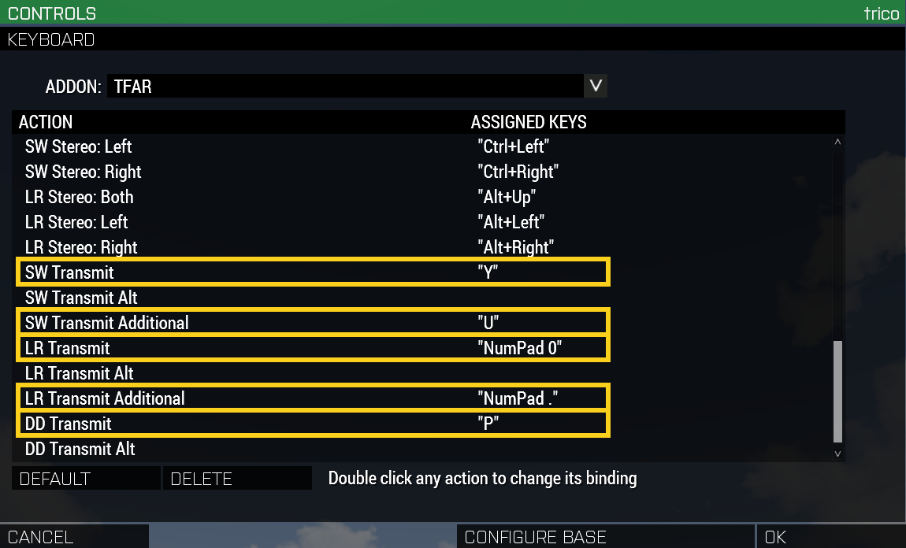Image resolution: width=906 pixels, height=548 pixels.
Task: Select the SW Transmit action row
Action: (x=313, y=272)
